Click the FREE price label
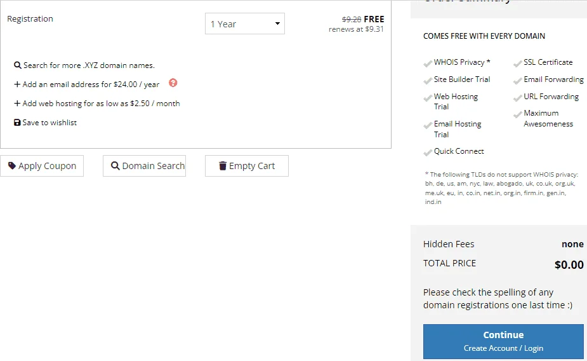 coord(374,19)
